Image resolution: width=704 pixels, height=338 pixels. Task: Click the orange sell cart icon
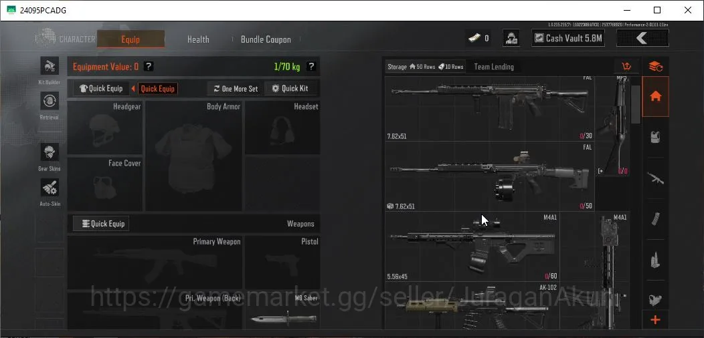626,67
